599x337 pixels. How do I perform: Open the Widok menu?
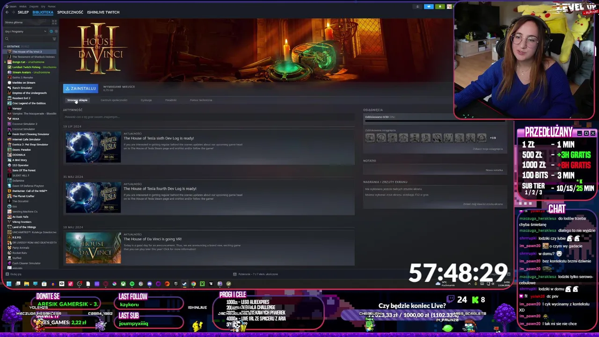point(22,7)
